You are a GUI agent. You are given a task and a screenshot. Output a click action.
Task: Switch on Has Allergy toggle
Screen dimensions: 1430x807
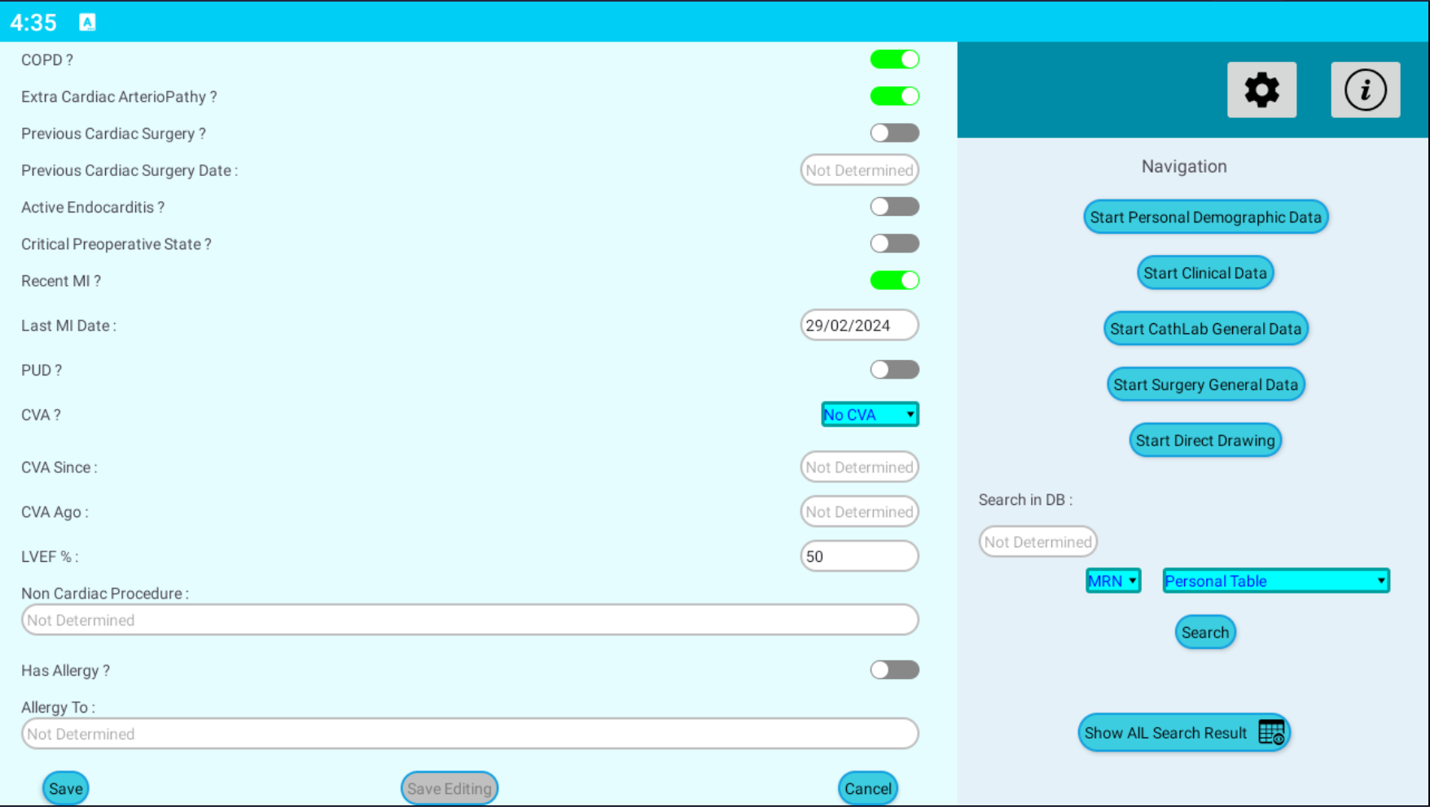pyautogui.click(x=894, y=670)
